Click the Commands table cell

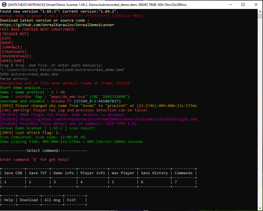183,173
